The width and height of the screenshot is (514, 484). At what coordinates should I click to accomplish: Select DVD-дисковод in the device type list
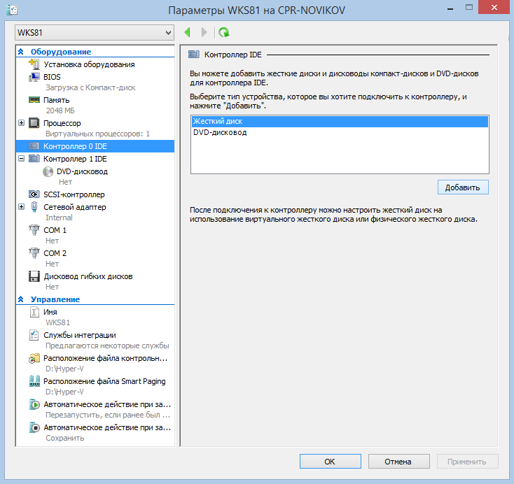[220, 132]
